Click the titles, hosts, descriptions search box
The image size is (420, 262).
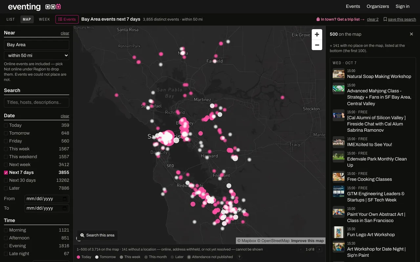pyautogui.click(x=36, y=102)
